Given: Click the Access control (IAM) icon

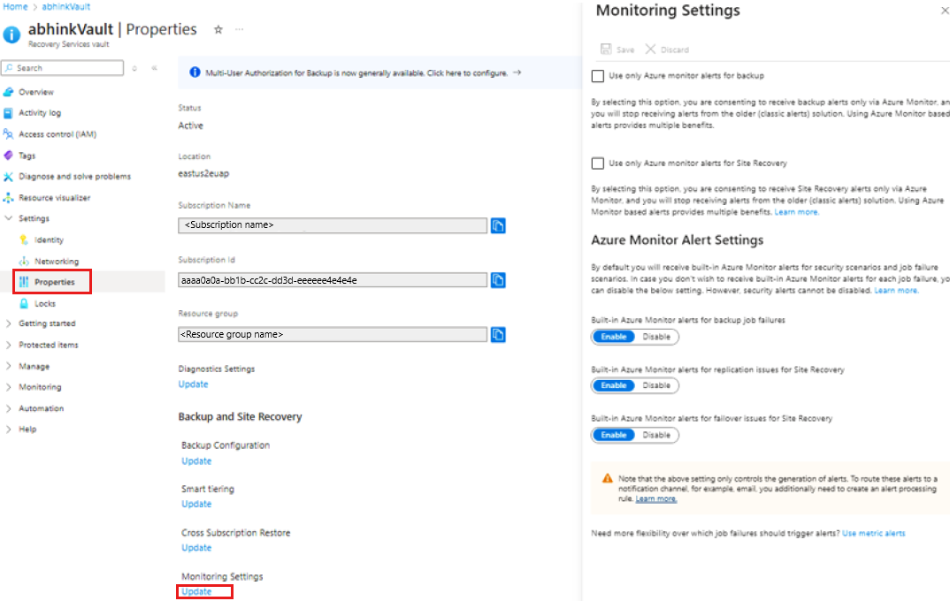Looking at the screenshot, I should (8, 133).
